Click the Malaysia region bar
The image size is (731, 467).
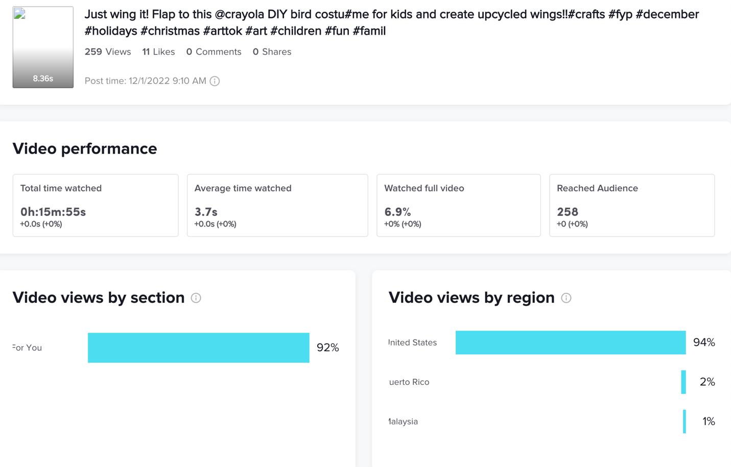click(685, 422)
